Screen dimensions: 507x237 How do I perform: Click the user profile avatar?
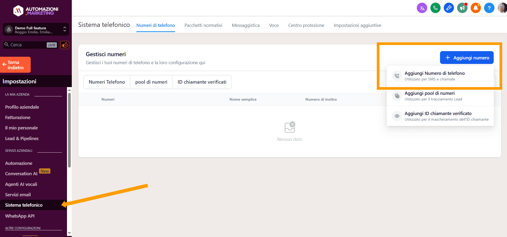point(502,8)
